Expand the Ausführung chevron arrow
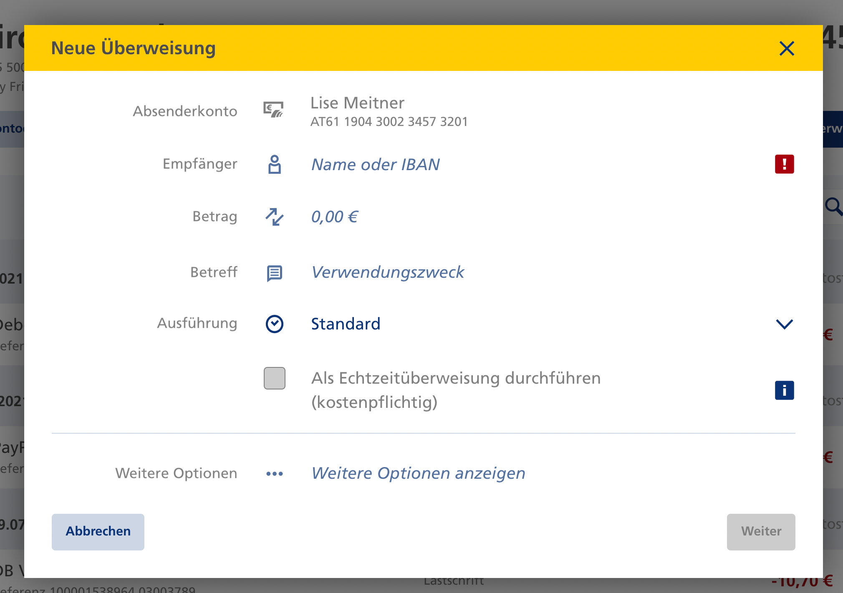843x593 pixels. (x=784, y=324)
